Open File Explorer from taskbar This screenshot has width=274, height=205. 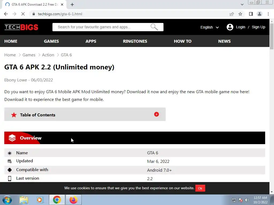(x=24, y=200)
